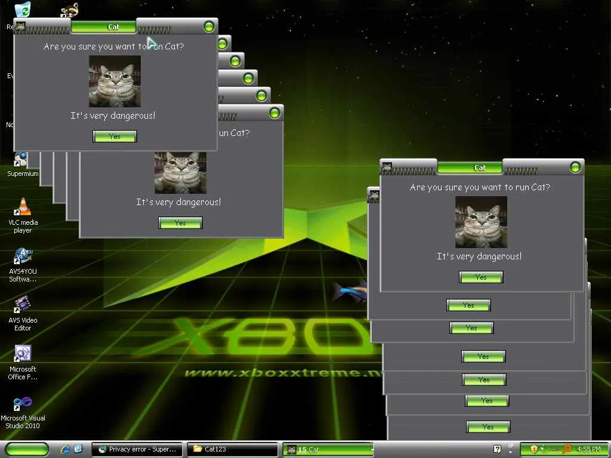Click the cat title-bar icon of top-left Cat dialog
Image resolution: width=611 pixels, height=458 pixels.
point(20,26)
